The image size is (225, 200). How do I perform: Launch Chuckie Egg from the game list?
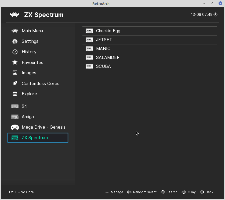tap(108, 31)
